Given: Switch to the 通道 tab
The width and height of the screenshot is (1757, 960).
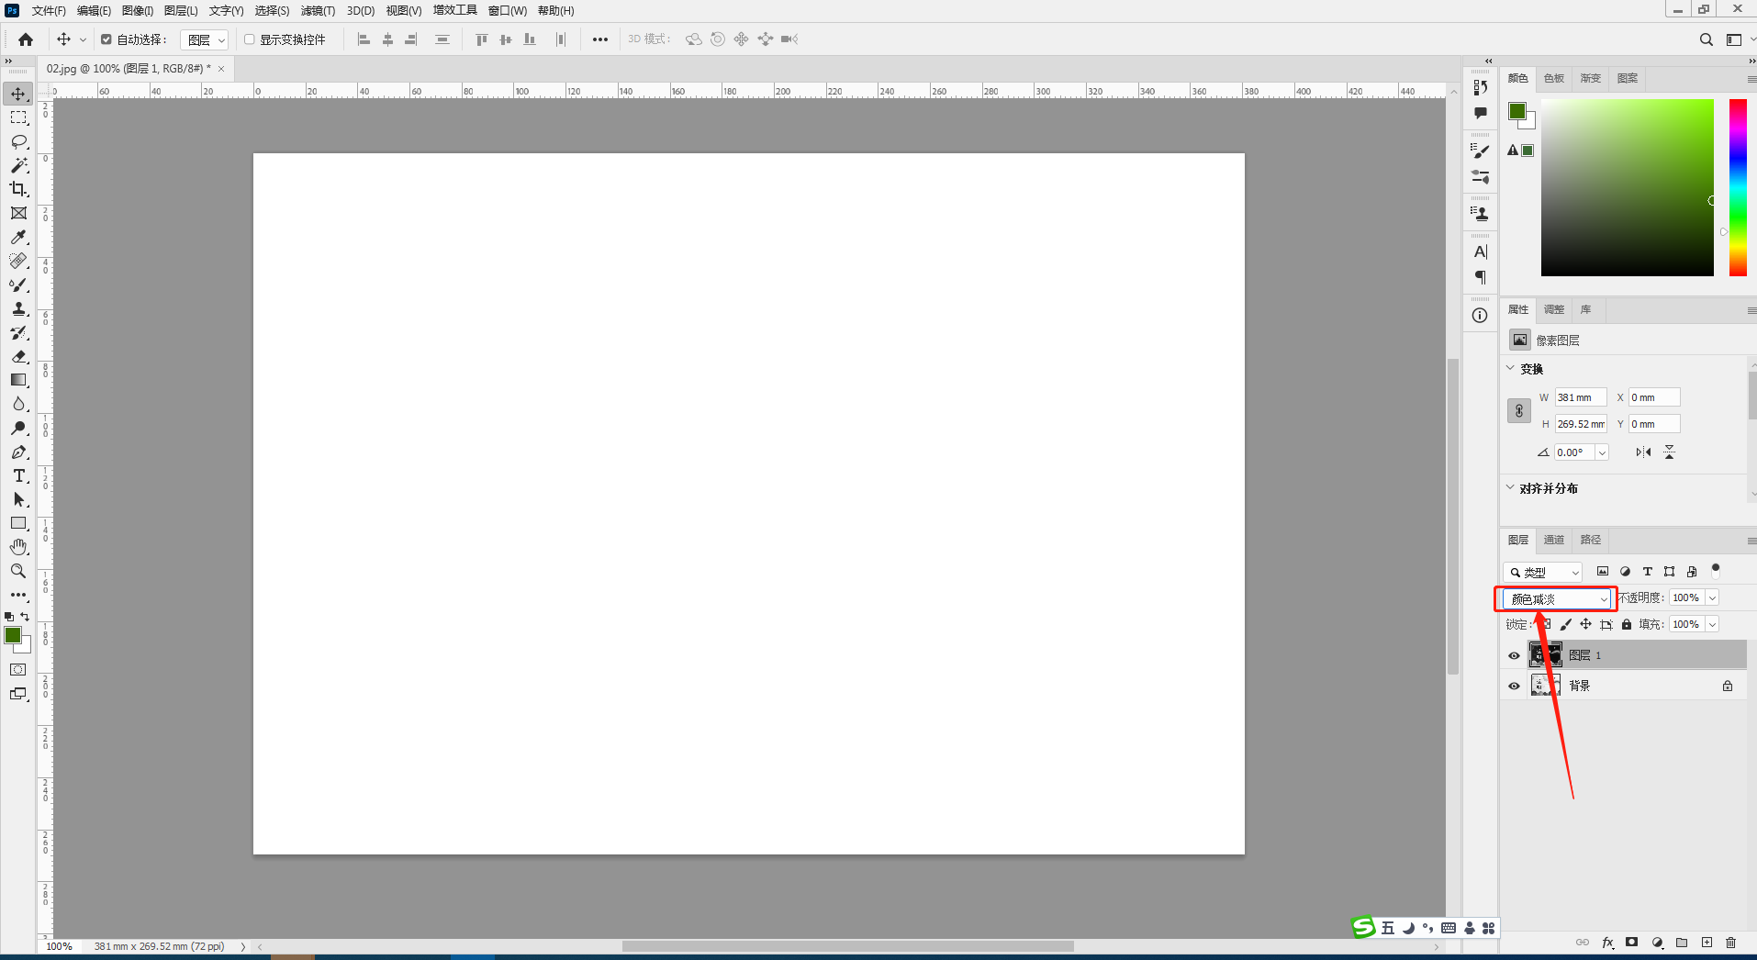Looking at the screenshot, I should tap(1553, 540).
